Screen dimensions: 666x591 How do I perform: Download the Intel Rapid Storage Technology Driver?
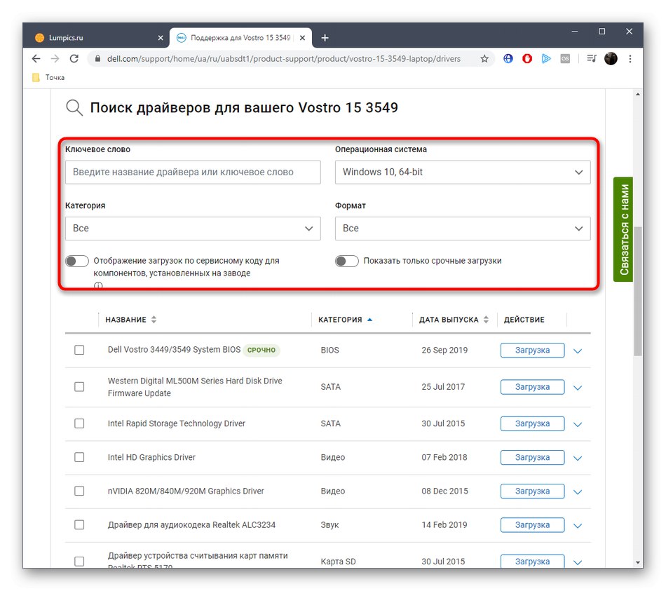point(532,423)
